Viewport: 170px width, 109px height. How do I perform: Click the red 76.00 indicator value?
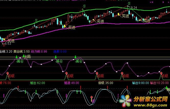pyautogui.click(x=6, y=83)
